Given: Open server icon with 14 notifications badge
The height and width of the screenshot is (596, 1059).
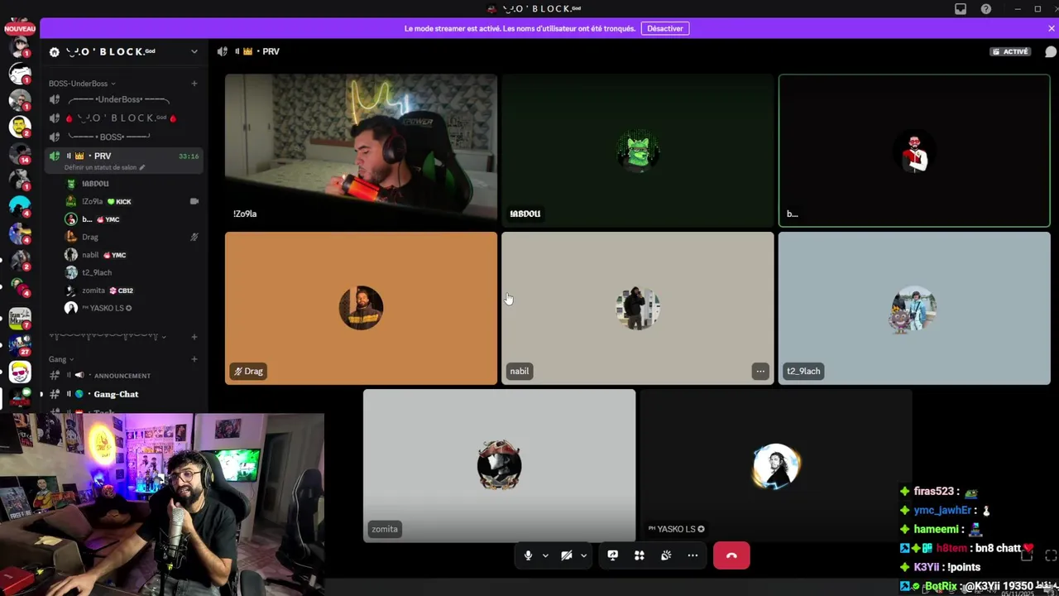Looking at the screenshot, I should 20,153.
